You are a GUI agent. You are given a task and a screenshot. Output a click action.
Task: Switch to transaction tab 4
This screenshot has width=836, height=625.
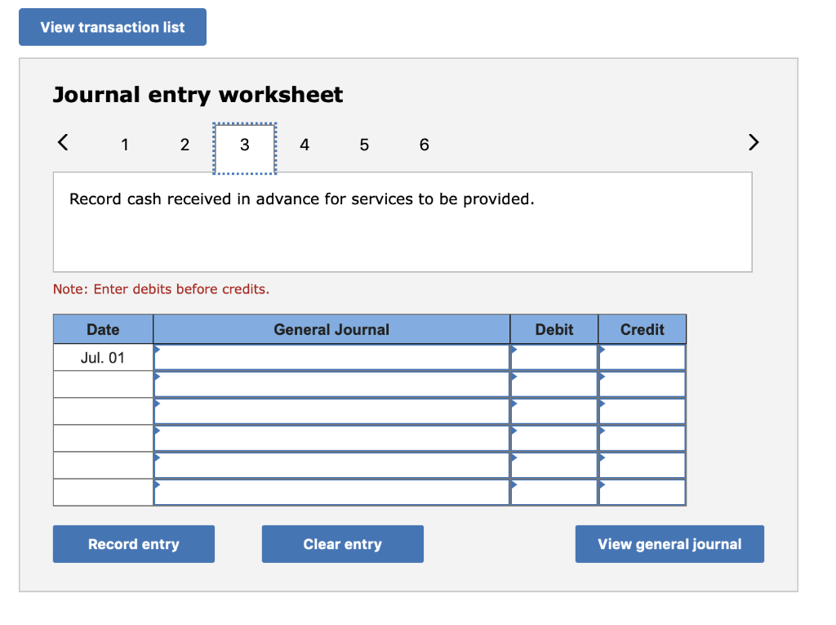pyautogui.click(x=304, y=145)
